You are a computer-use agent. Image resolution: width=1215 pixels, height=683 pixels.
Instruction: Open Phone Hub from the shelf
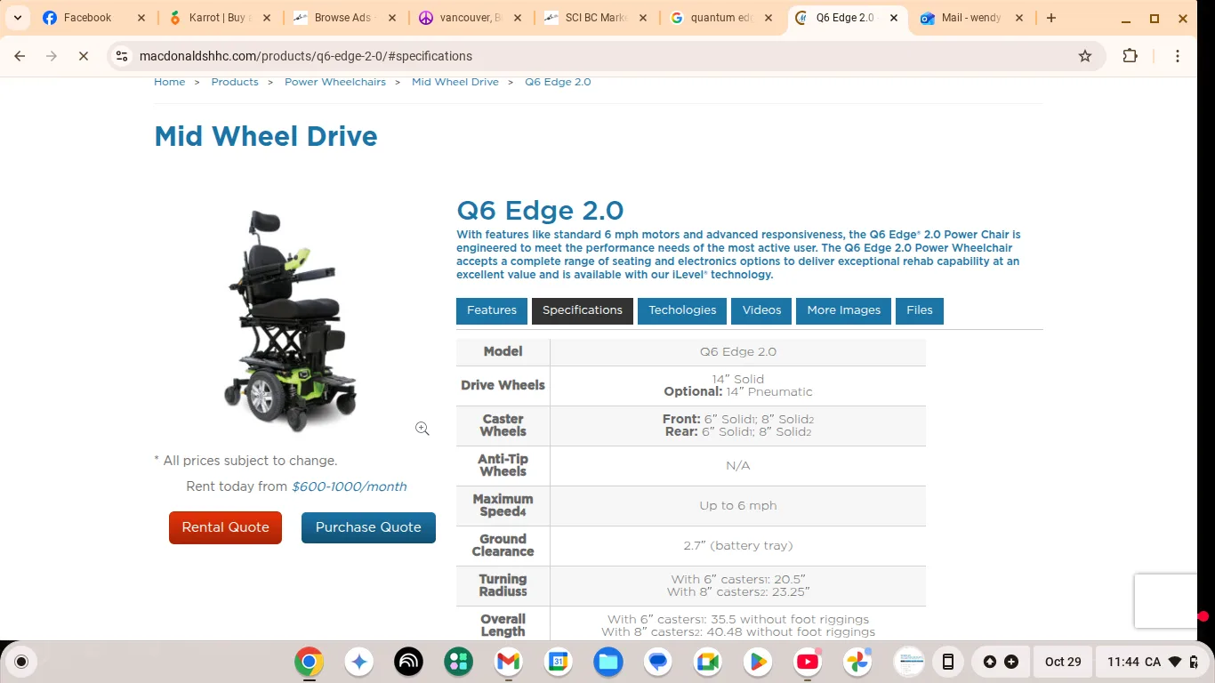(947, 662)
